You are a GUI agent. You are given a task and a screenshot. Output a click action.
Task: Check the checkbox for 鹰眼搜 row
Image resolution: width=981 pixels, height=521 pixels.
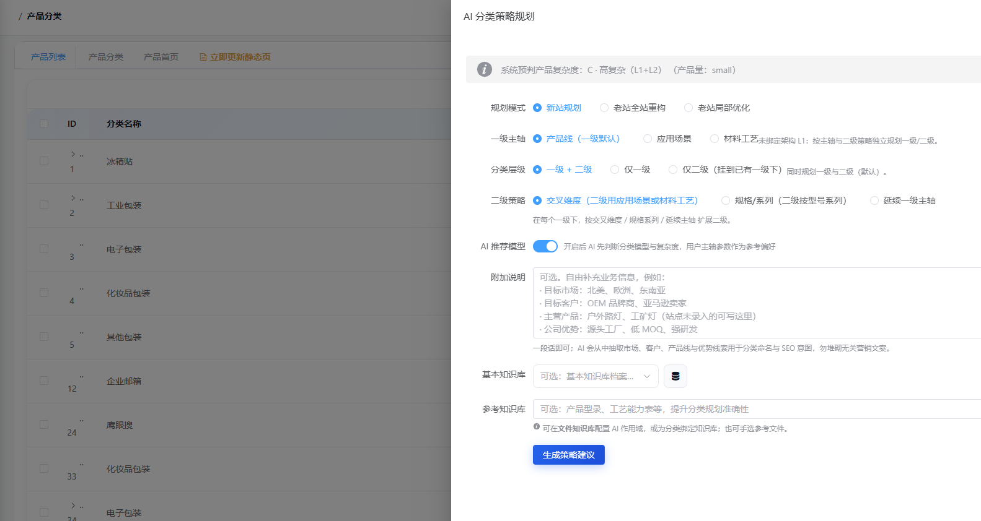click(x=44, y=424)
